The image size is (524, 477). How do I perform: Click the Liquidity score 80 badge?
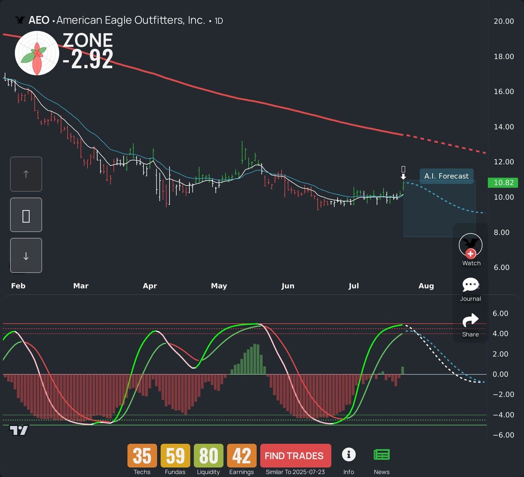[208, 456]
